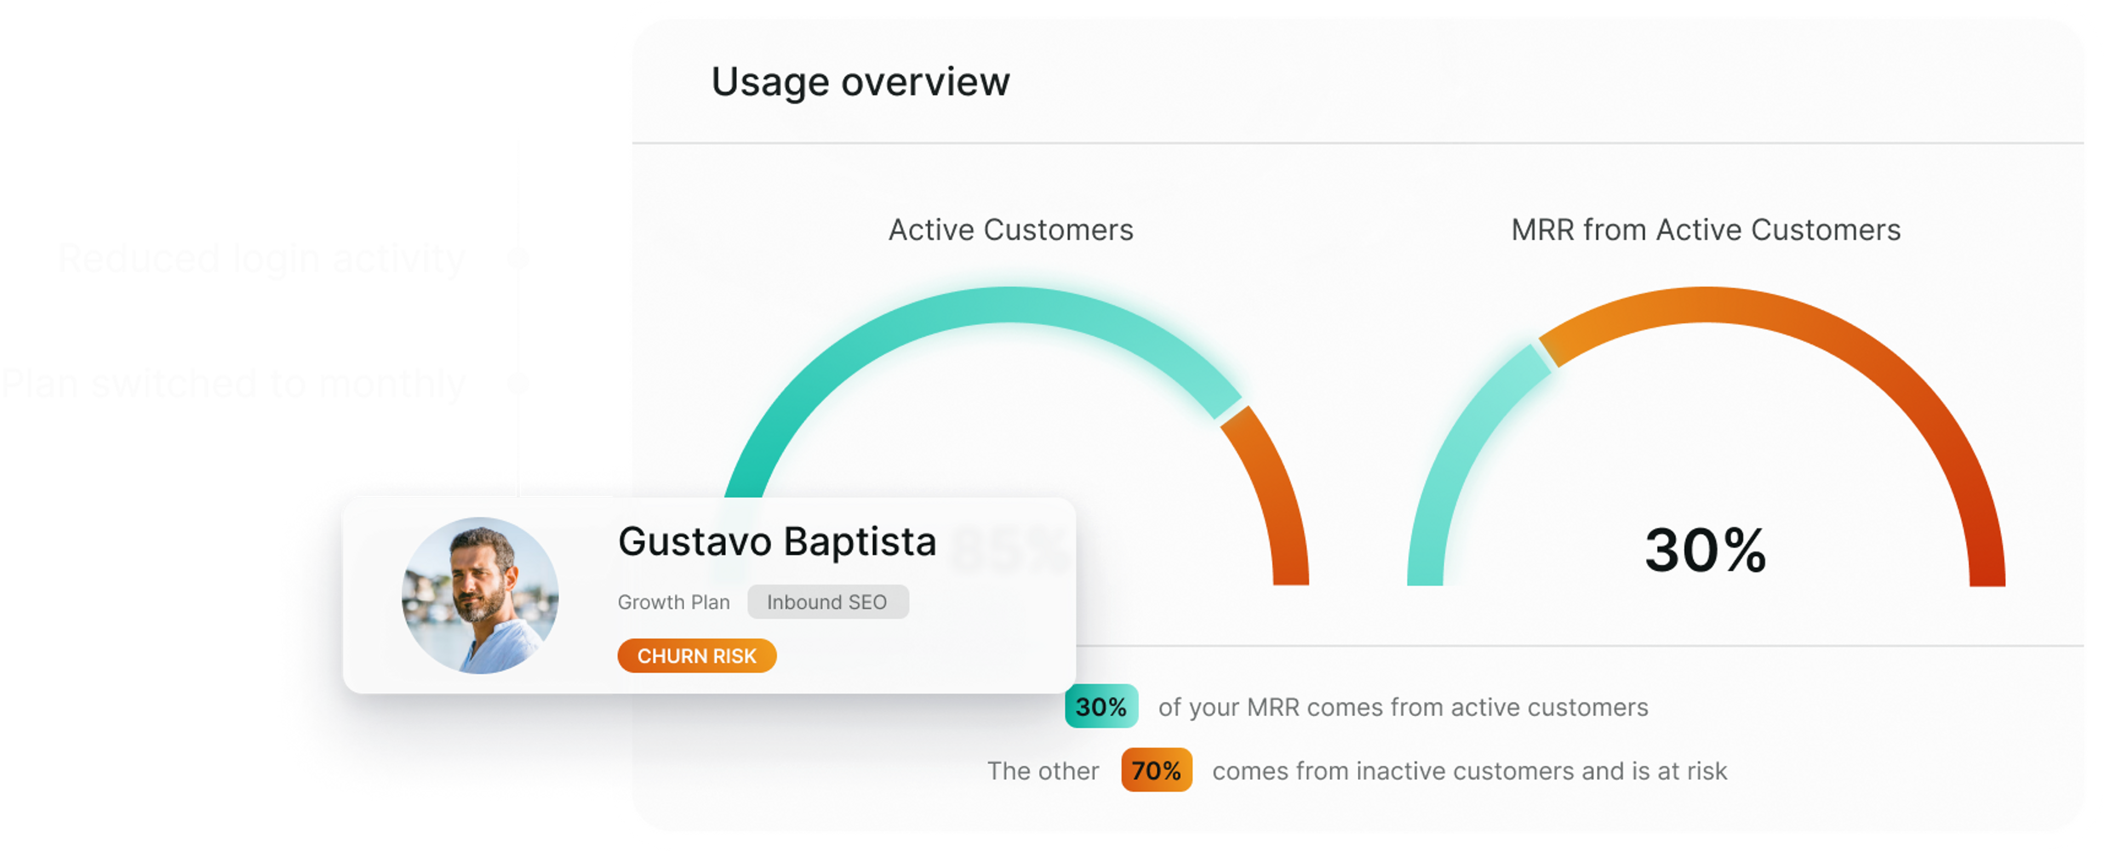Click the timeline dot beside 'Reduced login activity'
Viewport: 2104px width, 851px height.
pyautogui.click(x=518, y=258)
